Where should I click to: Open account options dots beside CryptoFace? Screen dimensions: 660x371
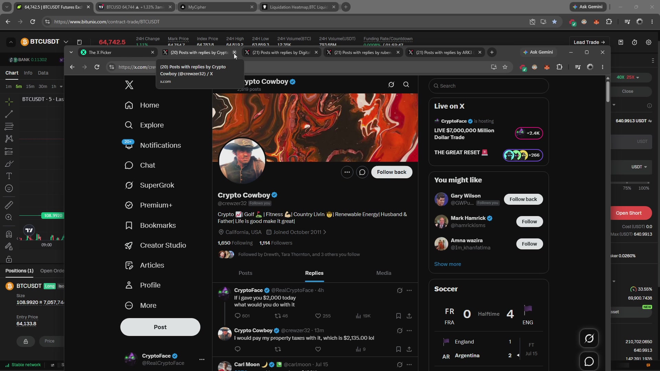tap(202, 359)
